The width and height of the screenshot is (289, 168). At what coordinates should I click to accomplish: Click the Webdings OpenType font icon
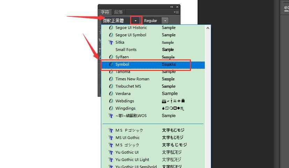click(111, 101)
